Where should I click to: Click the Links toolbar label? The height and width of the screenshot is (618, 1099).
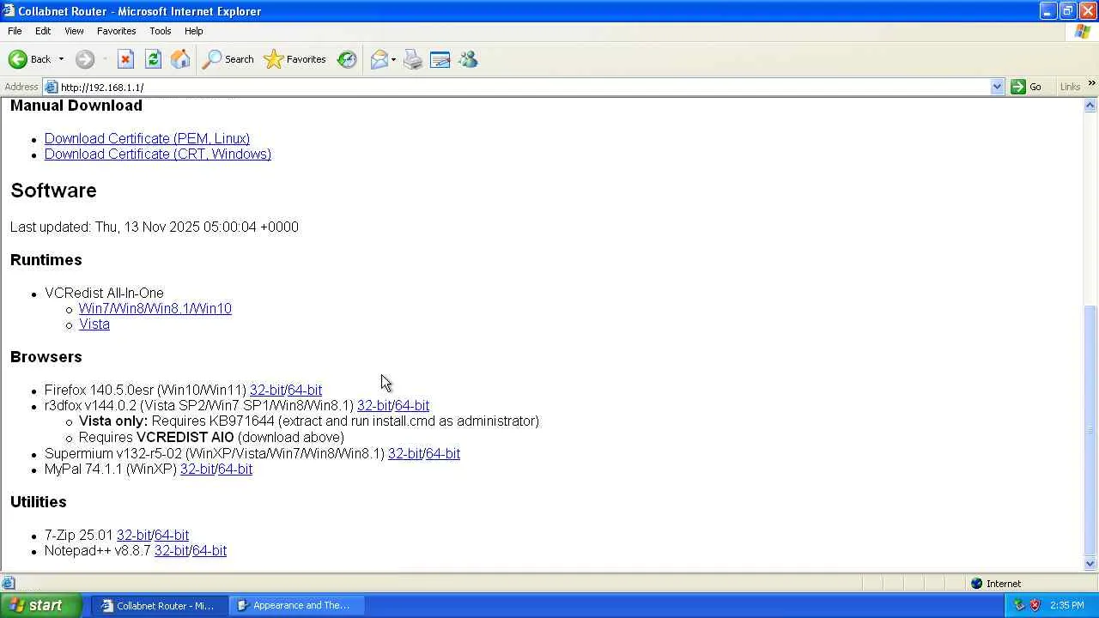pos(1070,87)
